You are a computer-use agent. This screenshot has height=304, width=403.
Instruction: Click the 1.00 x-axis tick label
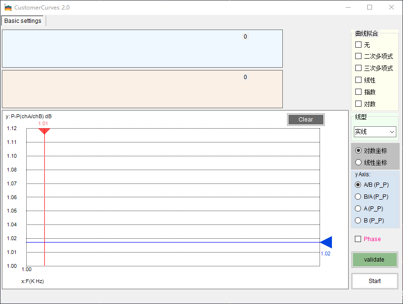click(x=27, y=269)
